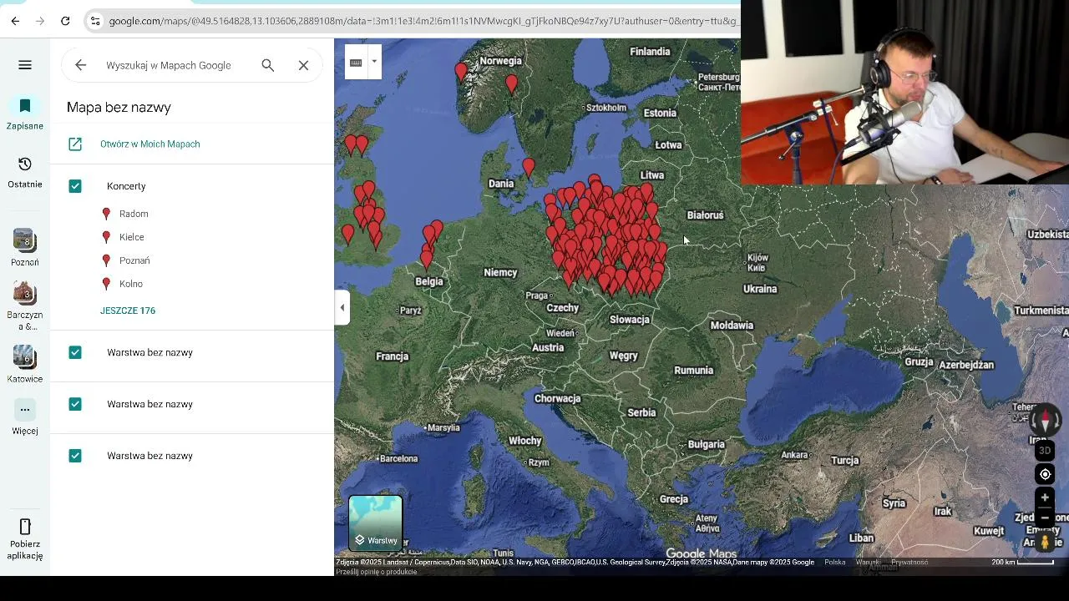Open Ostatnie recent history
The image size is (1069, 601).
point(25,172)
